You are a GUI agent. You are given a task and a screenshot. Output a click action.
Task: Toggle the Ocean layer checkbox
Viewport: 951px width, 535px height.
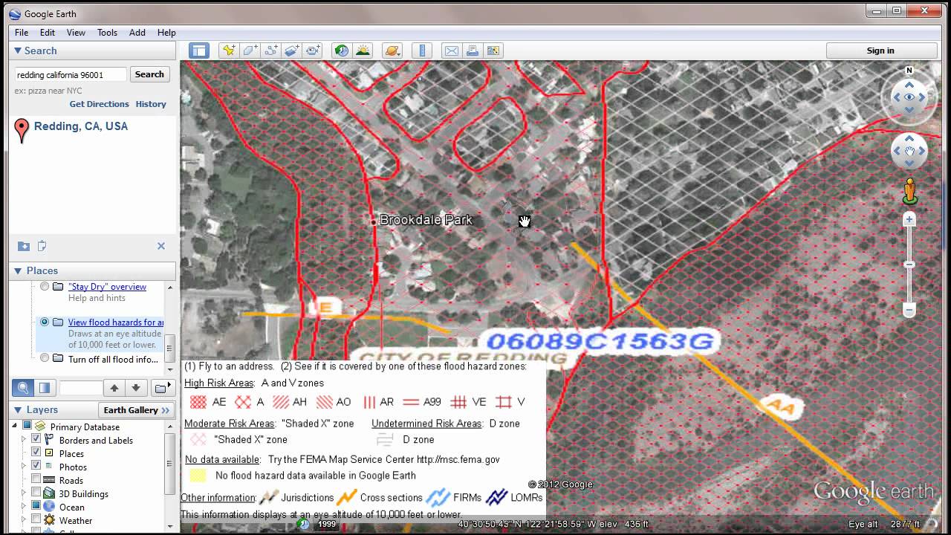[x=36, y=507]
